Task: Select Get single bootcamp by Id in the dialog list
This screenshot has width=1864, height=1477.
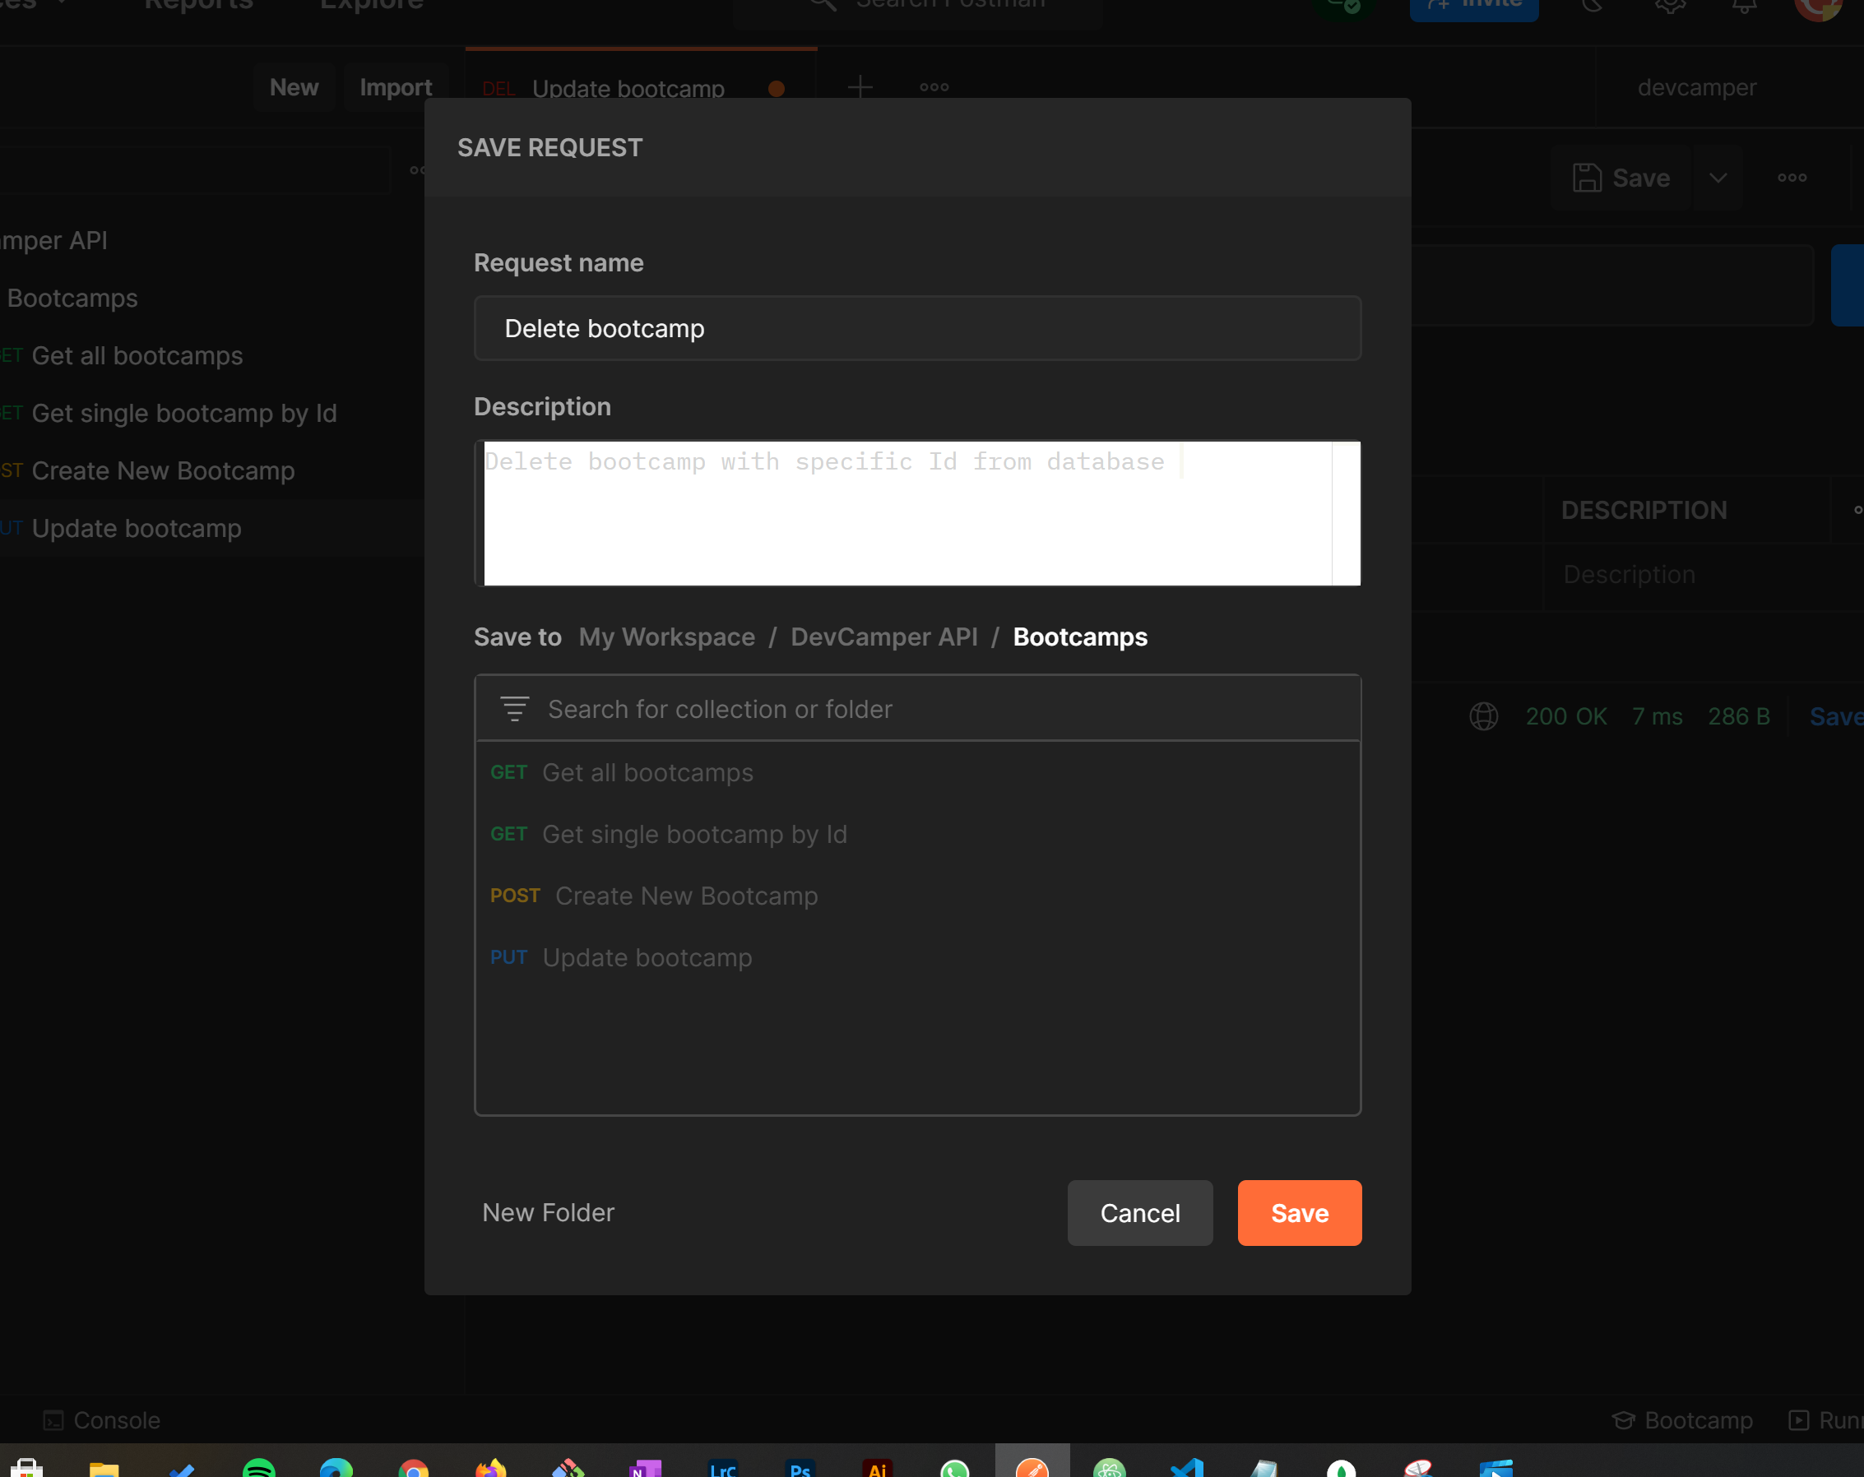Action: (x=917, y=834)
